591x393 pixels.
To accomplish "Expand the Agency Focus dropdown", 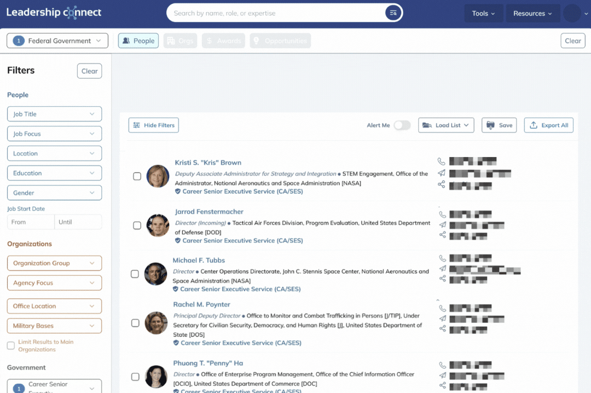I will point(54,283).
